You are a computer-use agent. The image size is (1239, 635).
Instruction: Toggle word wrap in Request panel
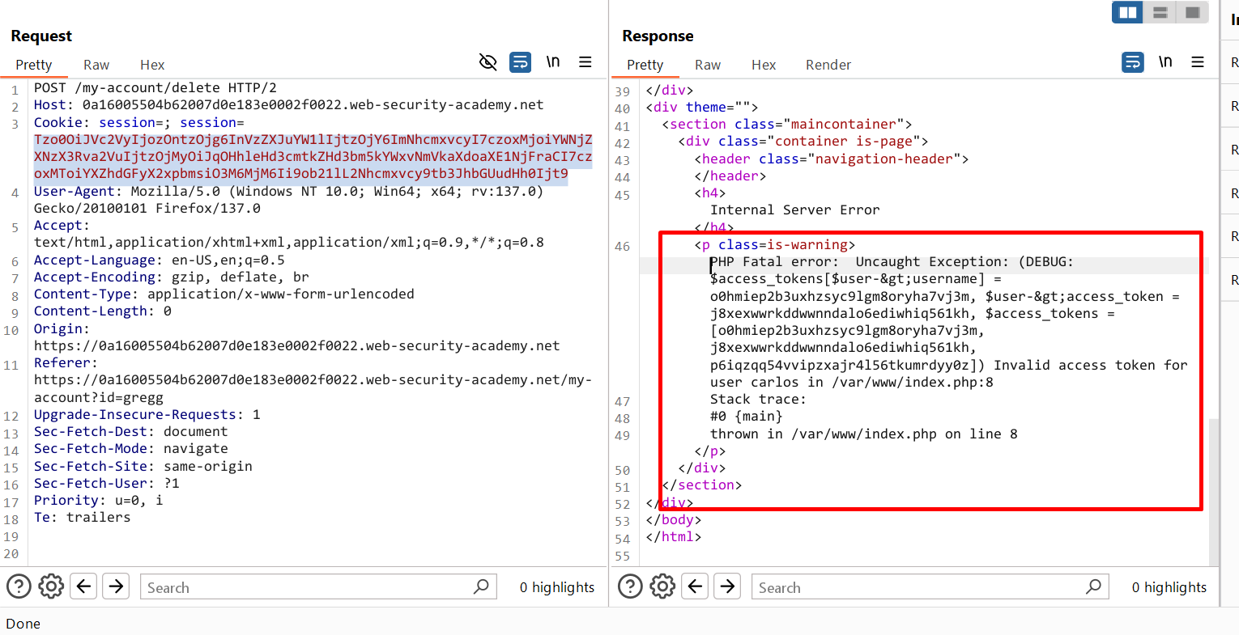[520, 62]
